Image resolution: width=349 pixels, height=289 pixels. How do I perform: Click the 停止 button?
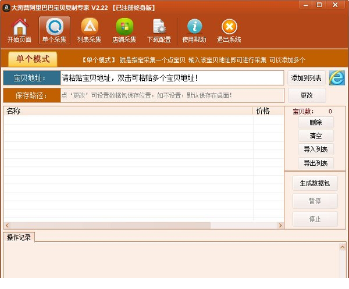pos(315,219)
